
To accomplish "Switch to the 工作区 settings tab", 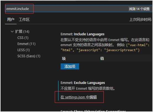I will [24, 19].
